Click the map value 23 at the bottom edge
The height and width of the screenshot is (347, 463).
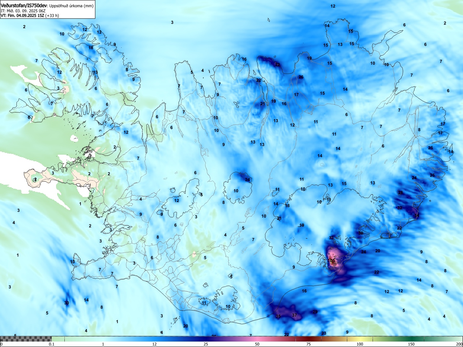324,333
